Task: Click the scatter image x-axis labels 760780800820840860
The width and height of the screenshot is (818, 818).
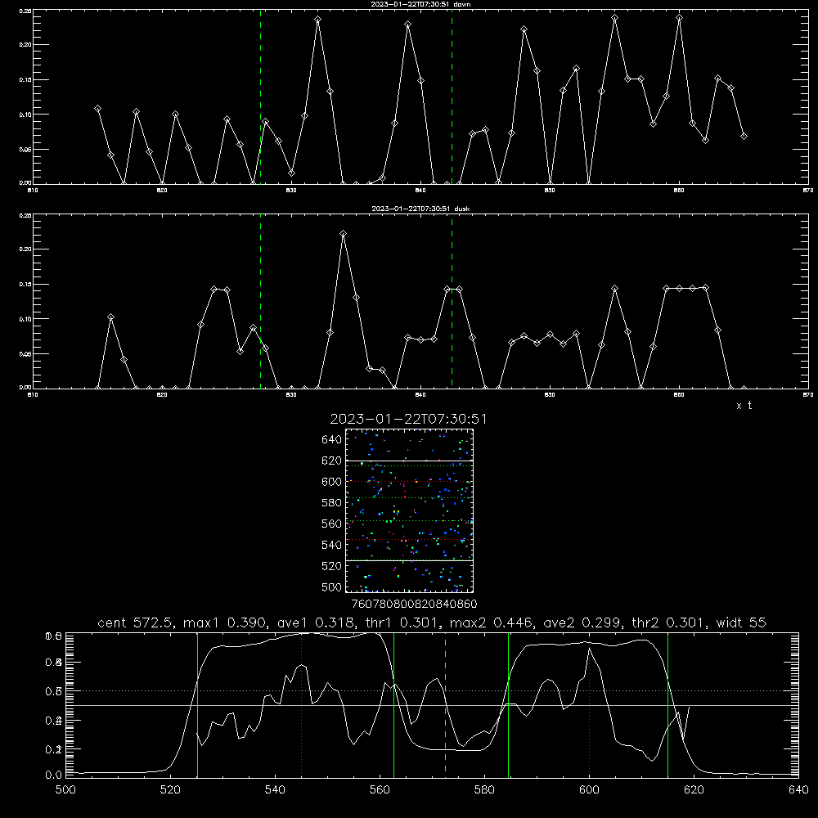Action: [414, 604]
